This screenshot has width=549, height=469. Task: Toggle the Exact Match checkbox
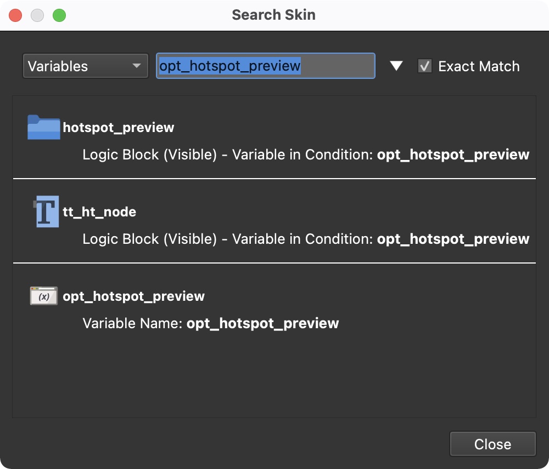pos(424,66)
